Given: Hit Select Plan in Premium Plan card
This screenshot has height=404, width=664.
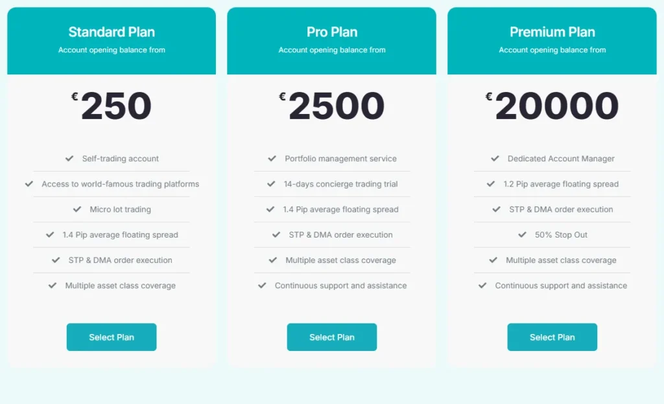Looking at the screenshot, I should point(552,337).
